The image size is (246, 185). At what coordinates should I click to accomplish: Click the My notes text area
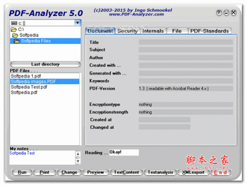point(42,158)
